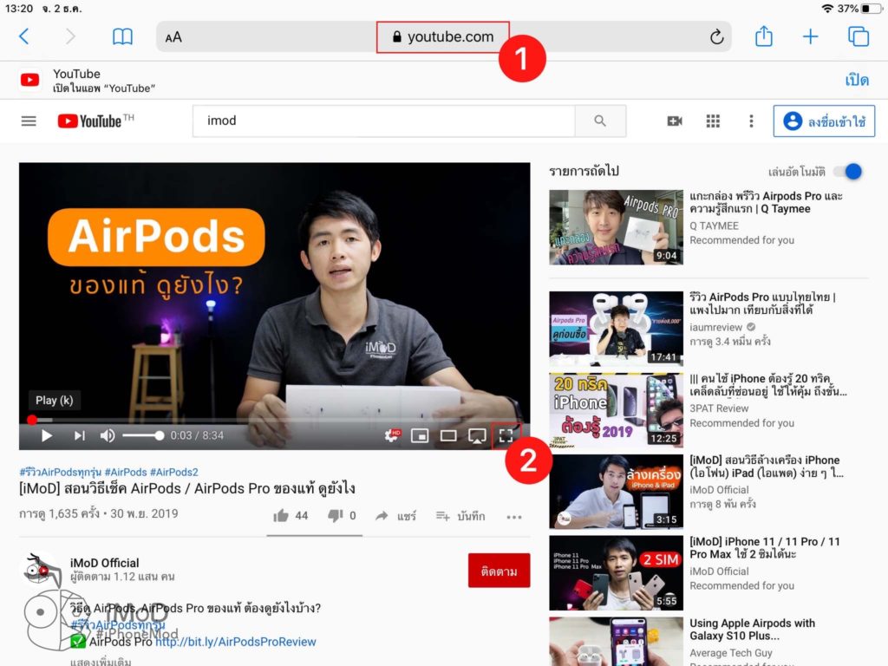Open the YouTube sidebar hamburger menu
This screenshot has height=666, width=888.
29,121
